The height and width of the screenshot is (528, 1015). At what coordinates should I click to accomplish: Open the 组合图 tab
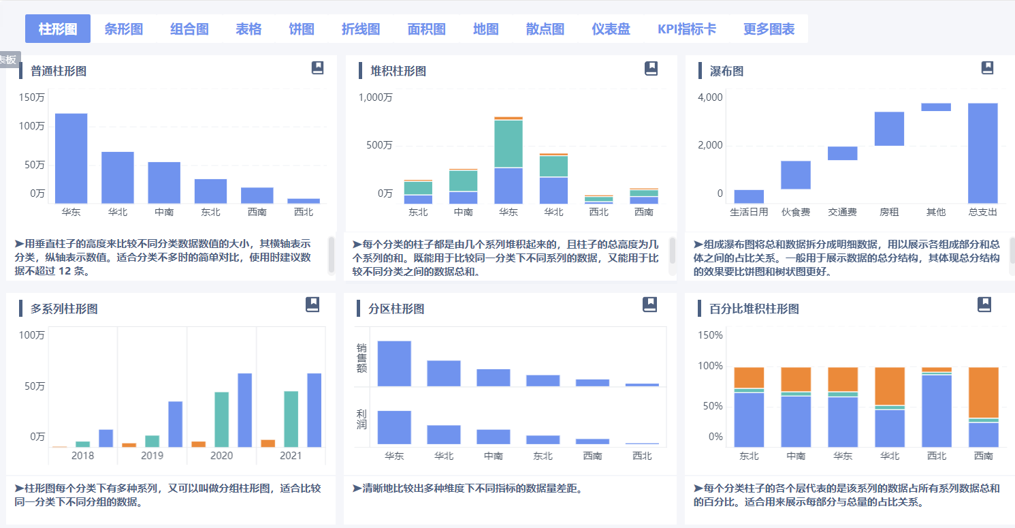(x=189, y=29)
